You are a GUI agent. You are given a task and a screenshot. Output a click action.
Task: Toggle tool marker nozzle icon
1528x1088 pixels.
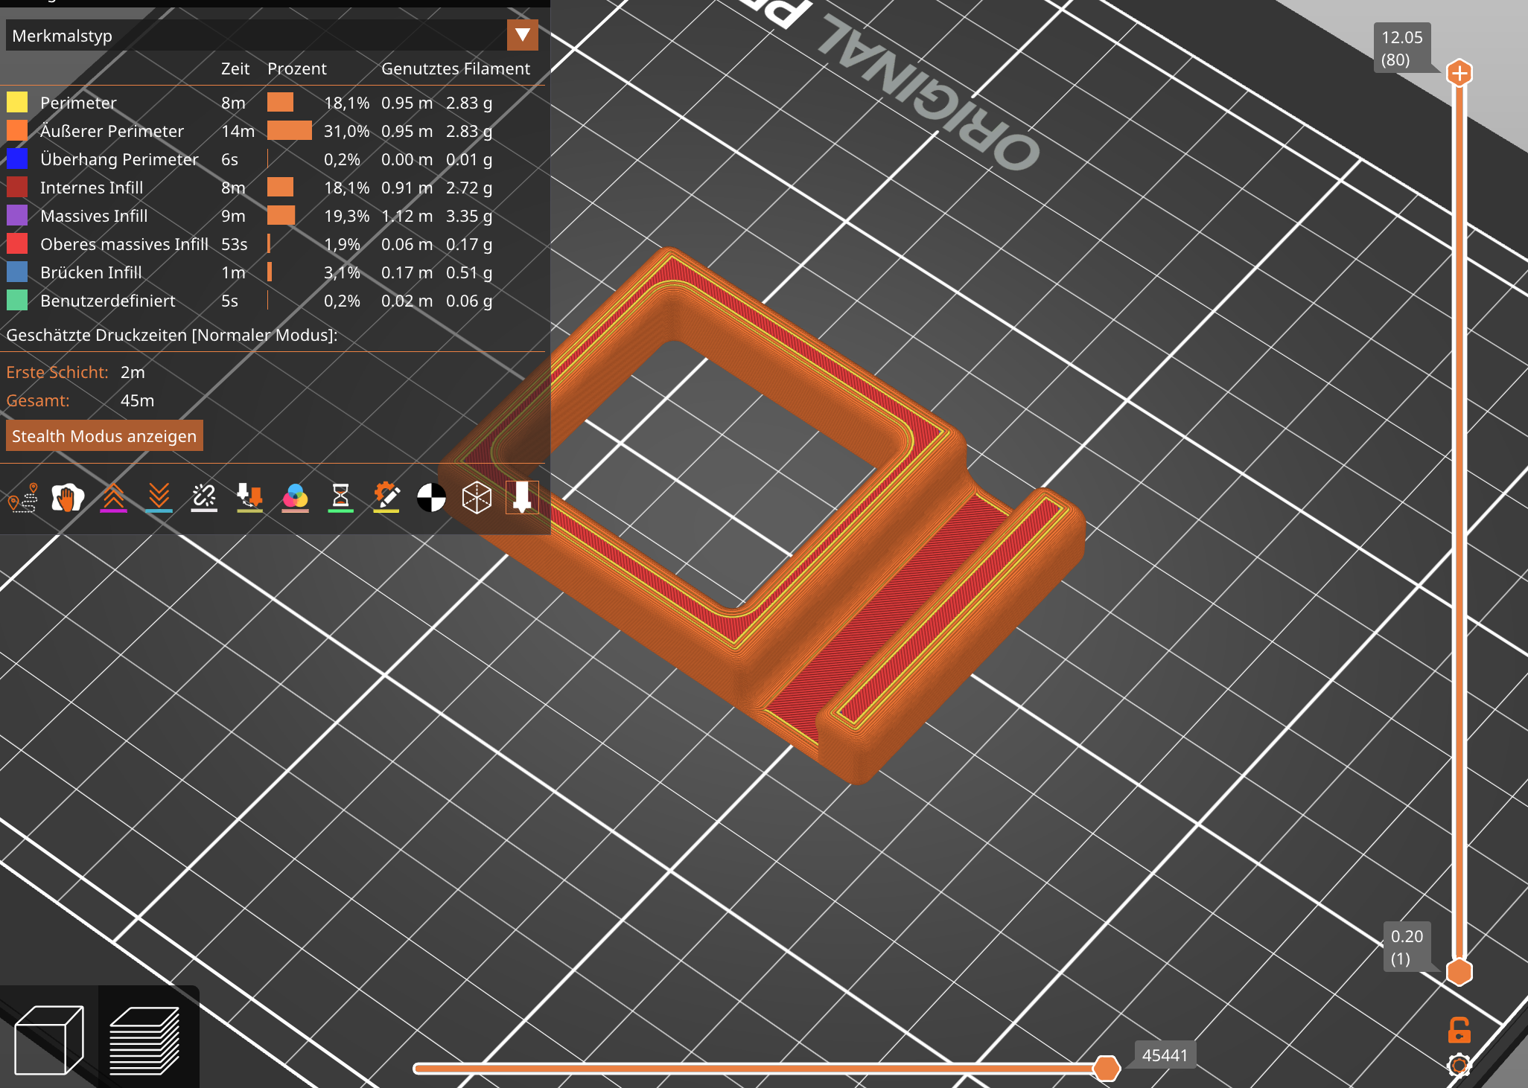coord(522,498)
